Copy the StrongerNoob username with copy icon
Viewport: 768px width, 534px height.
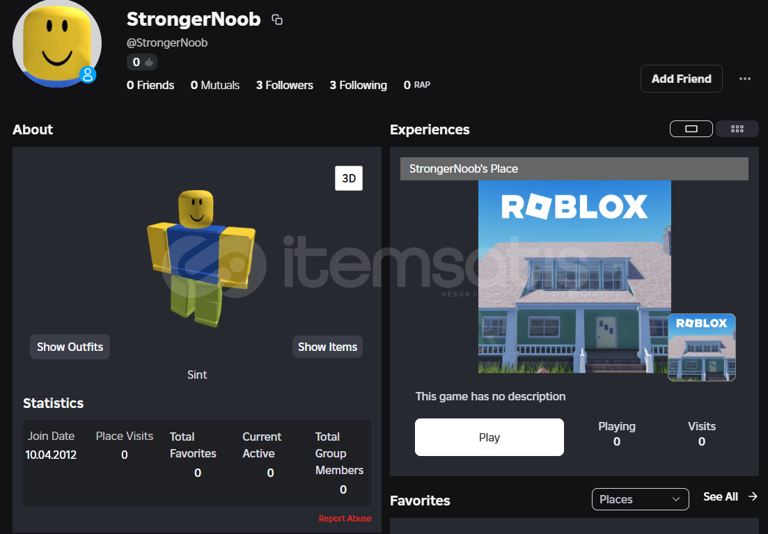[277, 19]
